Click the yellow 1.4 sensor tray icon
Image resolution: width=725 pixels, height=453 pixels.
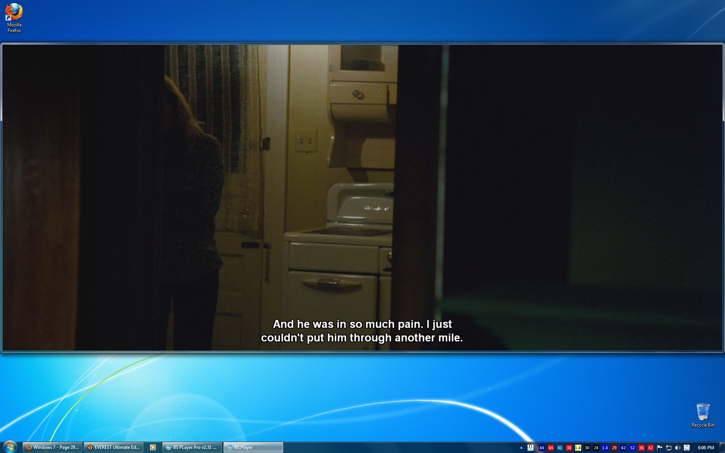(x=578, y=448)
